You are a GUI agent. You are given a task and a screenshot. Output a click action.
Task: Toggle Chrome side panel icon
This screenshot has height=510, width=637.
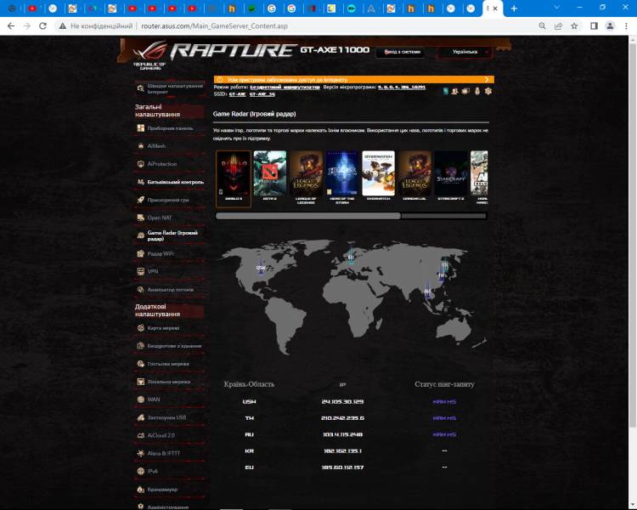594,26
